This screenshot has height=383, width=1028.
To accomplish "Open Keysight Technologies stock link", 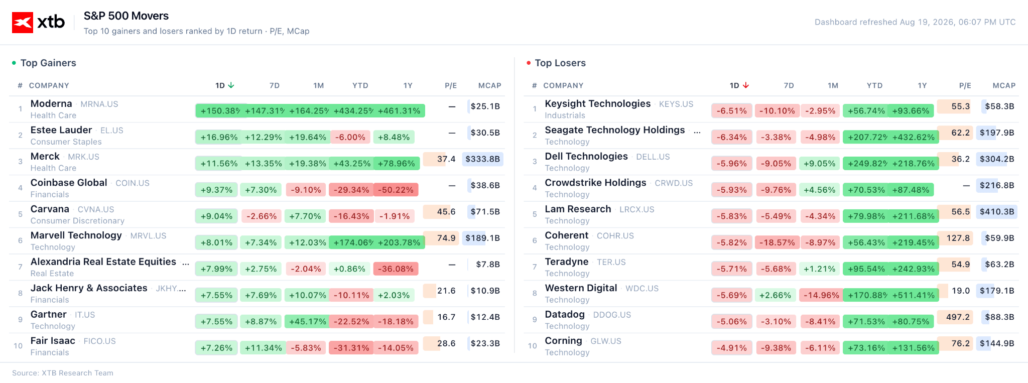I will pos(598,104).
